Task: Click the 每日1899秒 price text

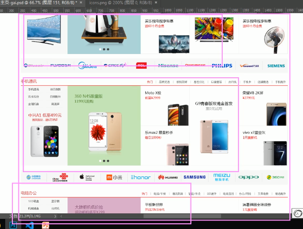Action: click(153, 137)
